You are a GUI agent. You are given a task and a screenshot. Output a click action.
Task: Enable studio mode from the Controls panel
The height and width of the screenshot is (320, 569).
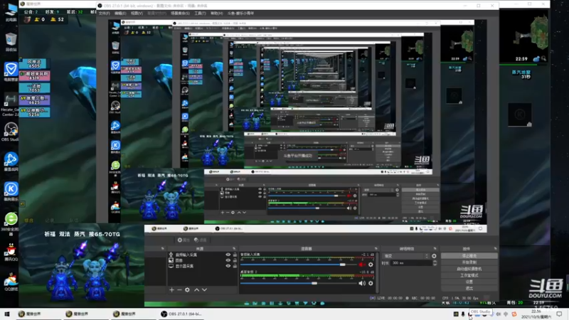(469, 275)
